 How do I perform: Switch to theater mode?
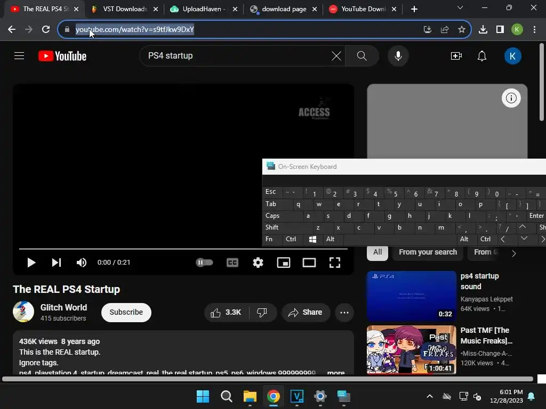(x=309, y=263)
